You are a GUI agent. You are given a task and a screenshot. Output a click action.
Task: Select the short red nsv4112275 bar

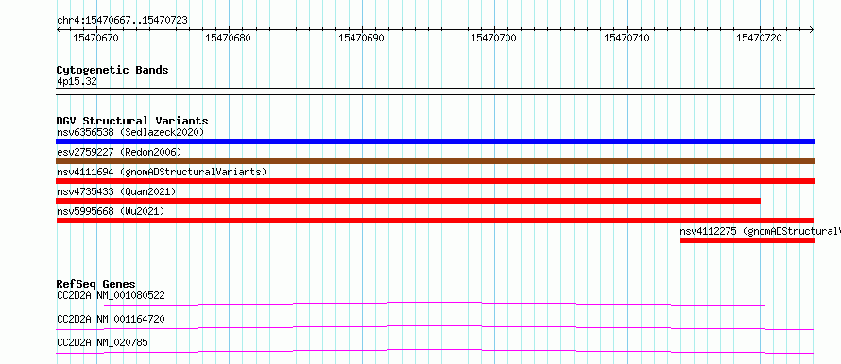click(x=747, y=240)
